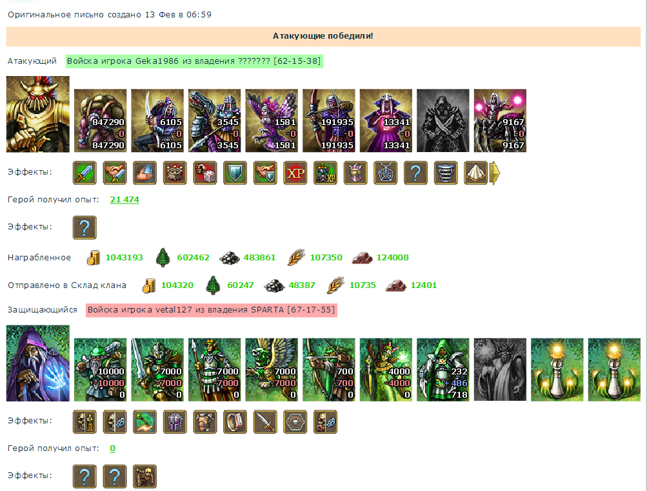Click the green sword effect icon
Viewport: 647px width, 491px height.
pos(85,173)
